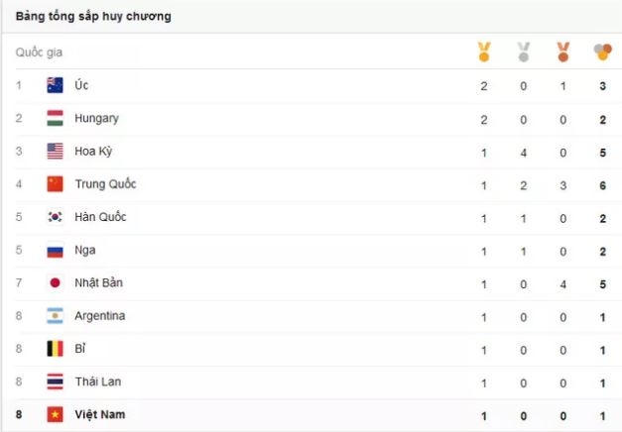622x432 pixels.
Task: Click the Vietnam flag icon
Action: pos(56,414)
